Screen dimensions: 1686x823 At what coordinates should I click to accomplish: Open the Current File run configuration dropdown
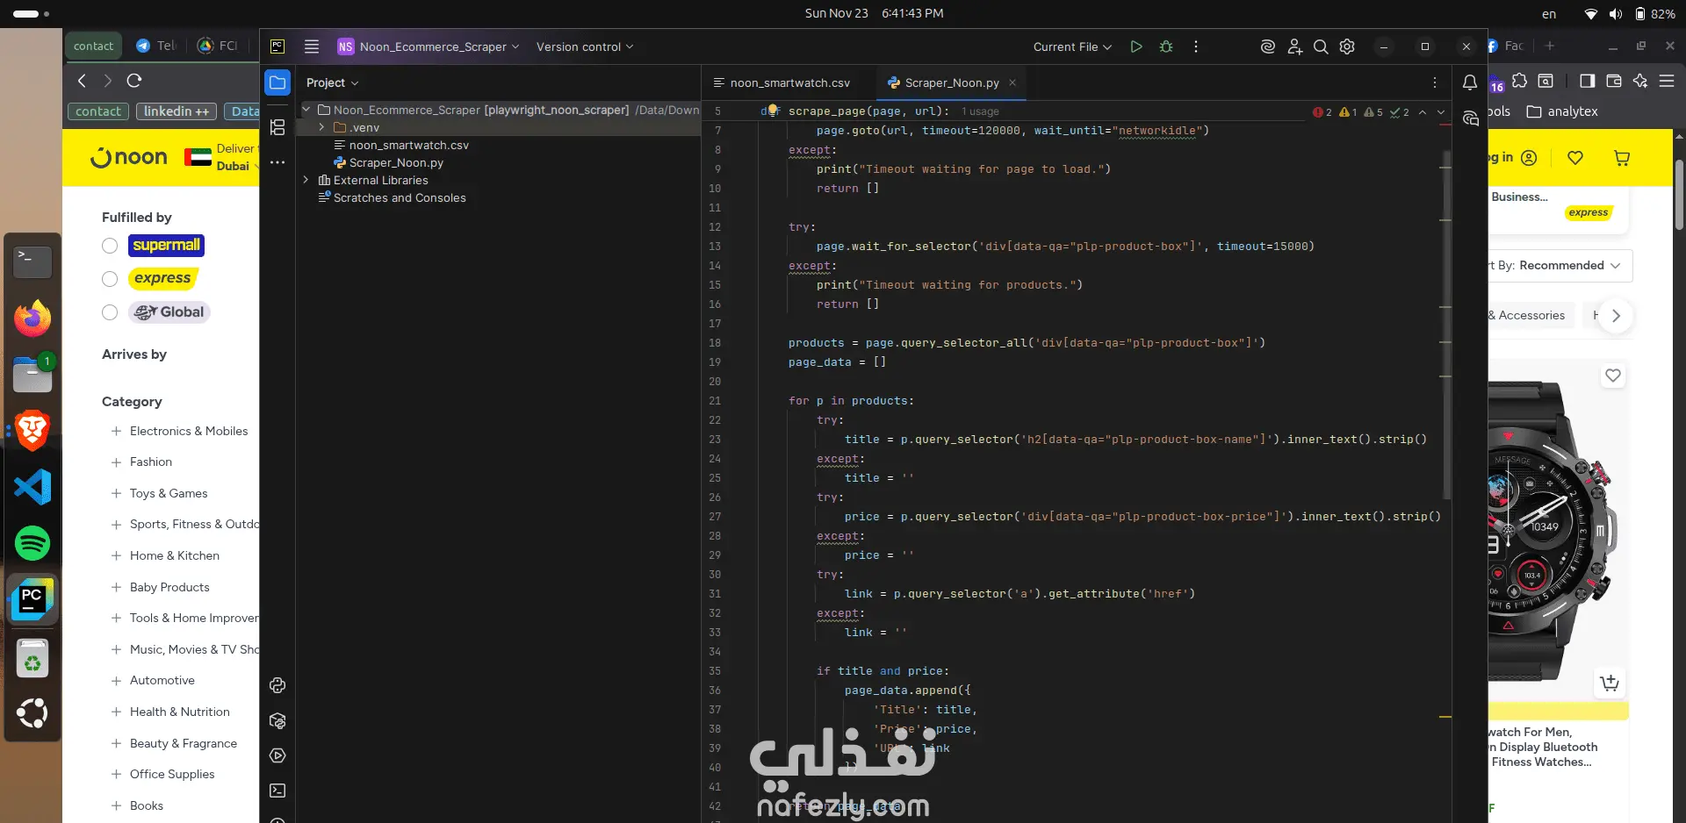click(x=1072, y=47)
